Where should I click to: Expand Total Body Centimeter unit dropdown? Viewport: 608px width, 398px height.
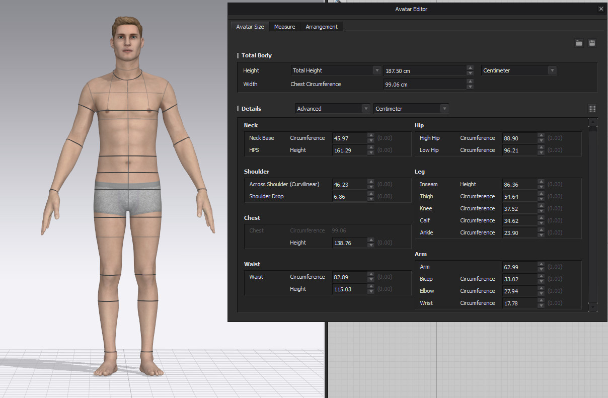[518, 70]
